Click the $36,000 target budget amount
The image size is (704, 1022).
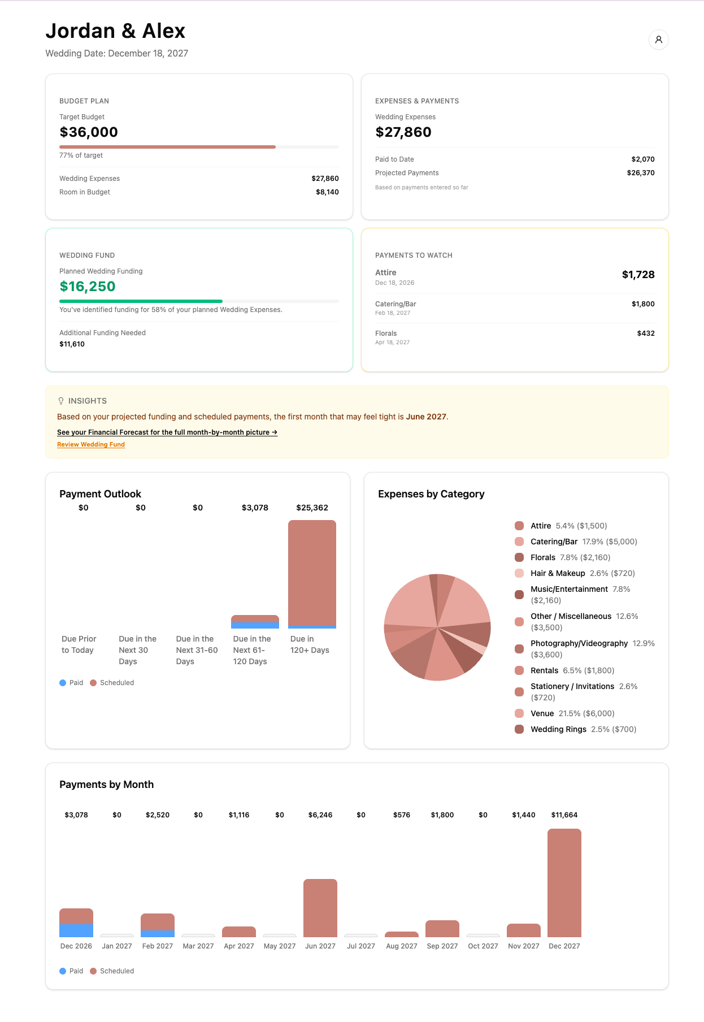[89, 132]
